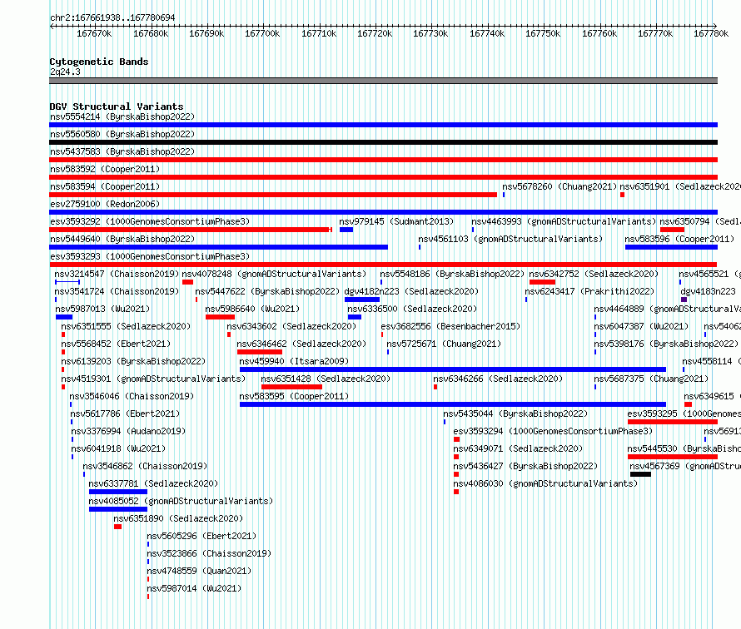Open the nsv5437583 (ByrskaBishop2022) label
This screenshot has height=629, width=741.
click(x=122, y=151)
